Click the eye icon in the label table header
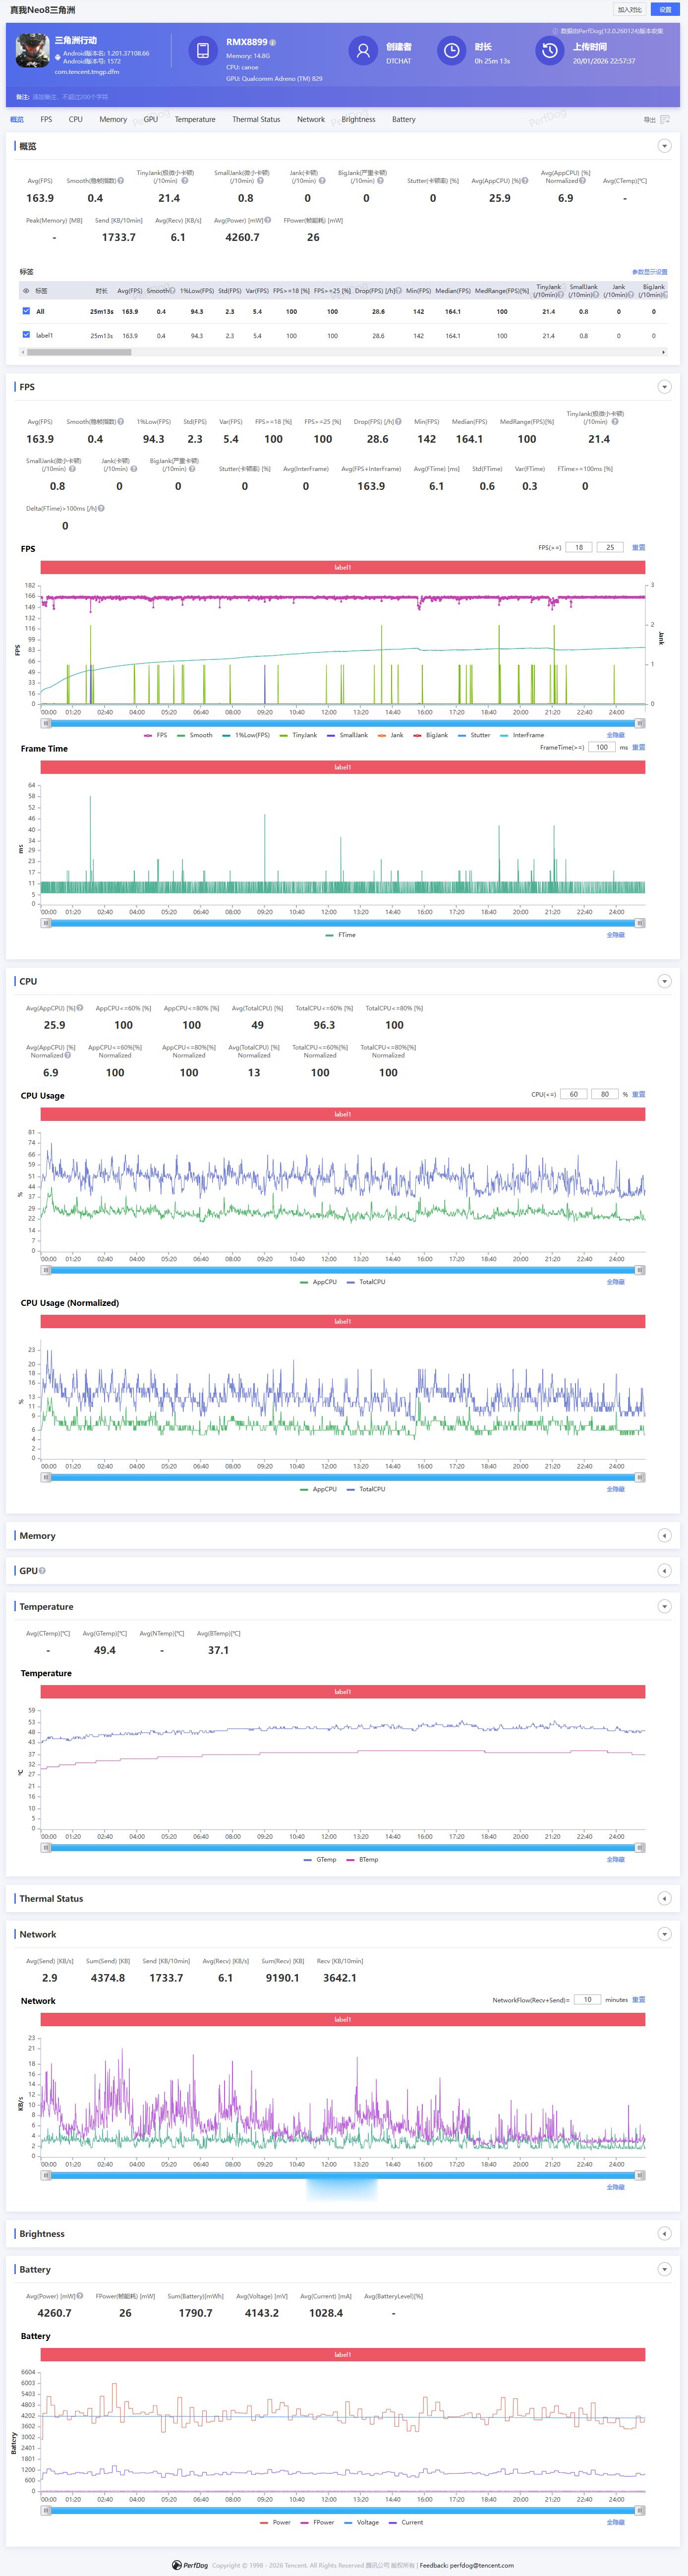Viewport: 688px width, 2576px height. [x=26, y=291]
